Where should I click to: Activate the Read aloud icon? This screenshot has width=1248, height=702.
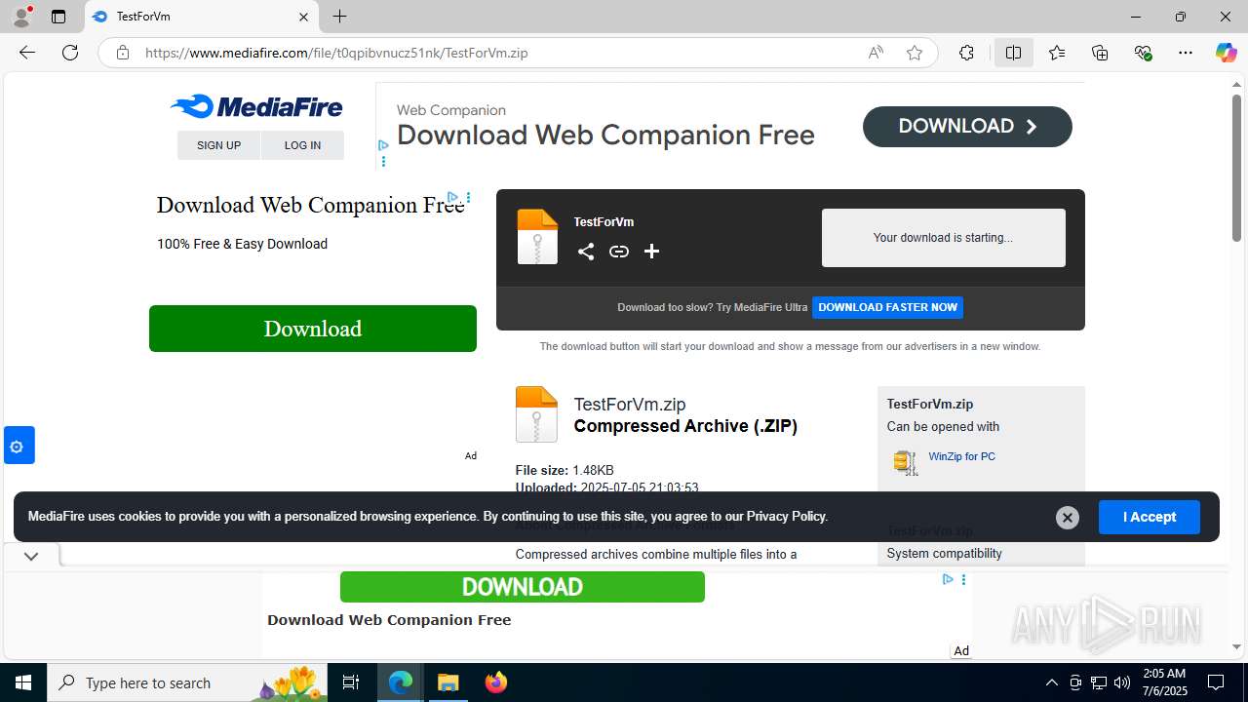(876, 53)
